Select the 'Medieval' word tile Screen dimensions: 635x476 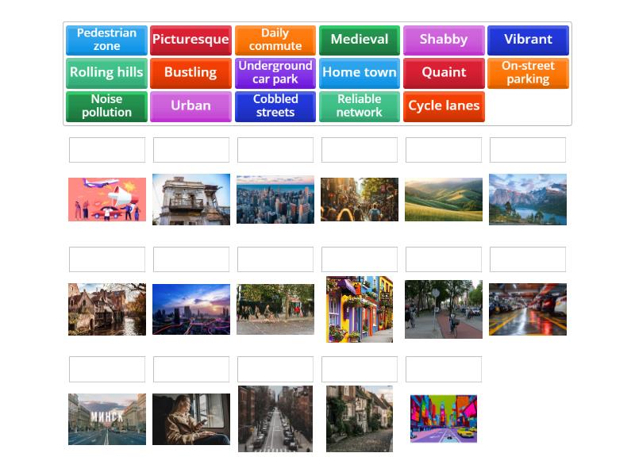click(x=360, y=40)
